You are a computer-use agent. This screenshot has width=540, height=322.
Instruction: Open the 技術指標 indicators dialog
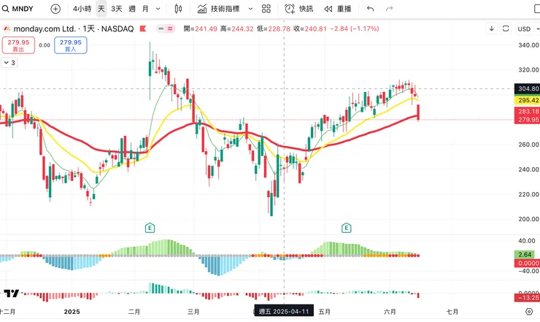click(218, 9)
